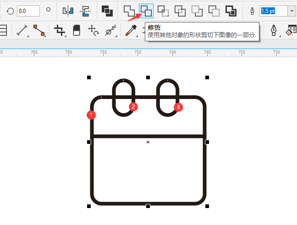Image resolution: width=297 pixels, height=225 pixels.
Task: Open the Outline Pen tool flyout triangle
Action: click(x=280, y=36)
